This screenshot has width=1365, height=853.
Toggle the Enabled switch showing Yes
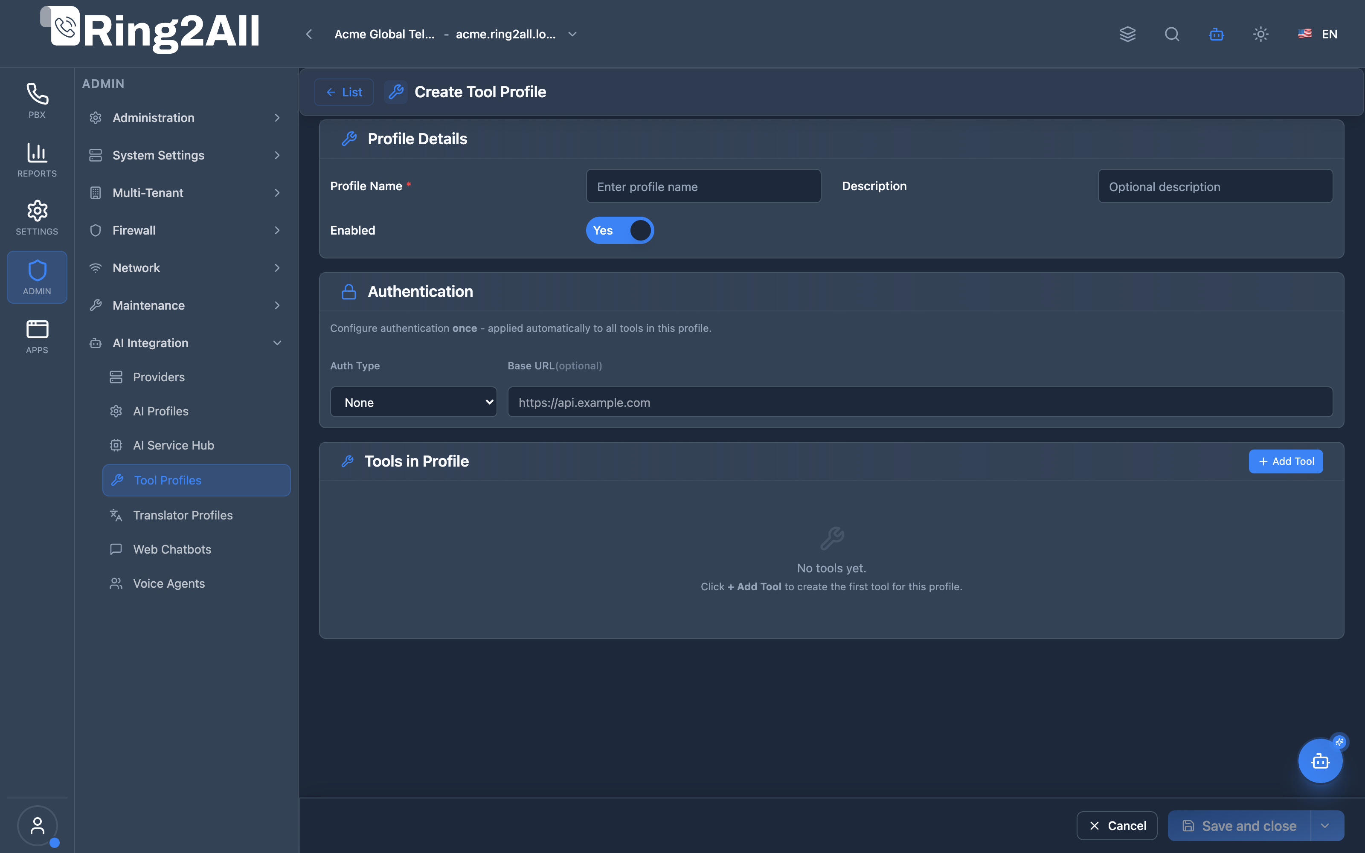click(620, 230)
